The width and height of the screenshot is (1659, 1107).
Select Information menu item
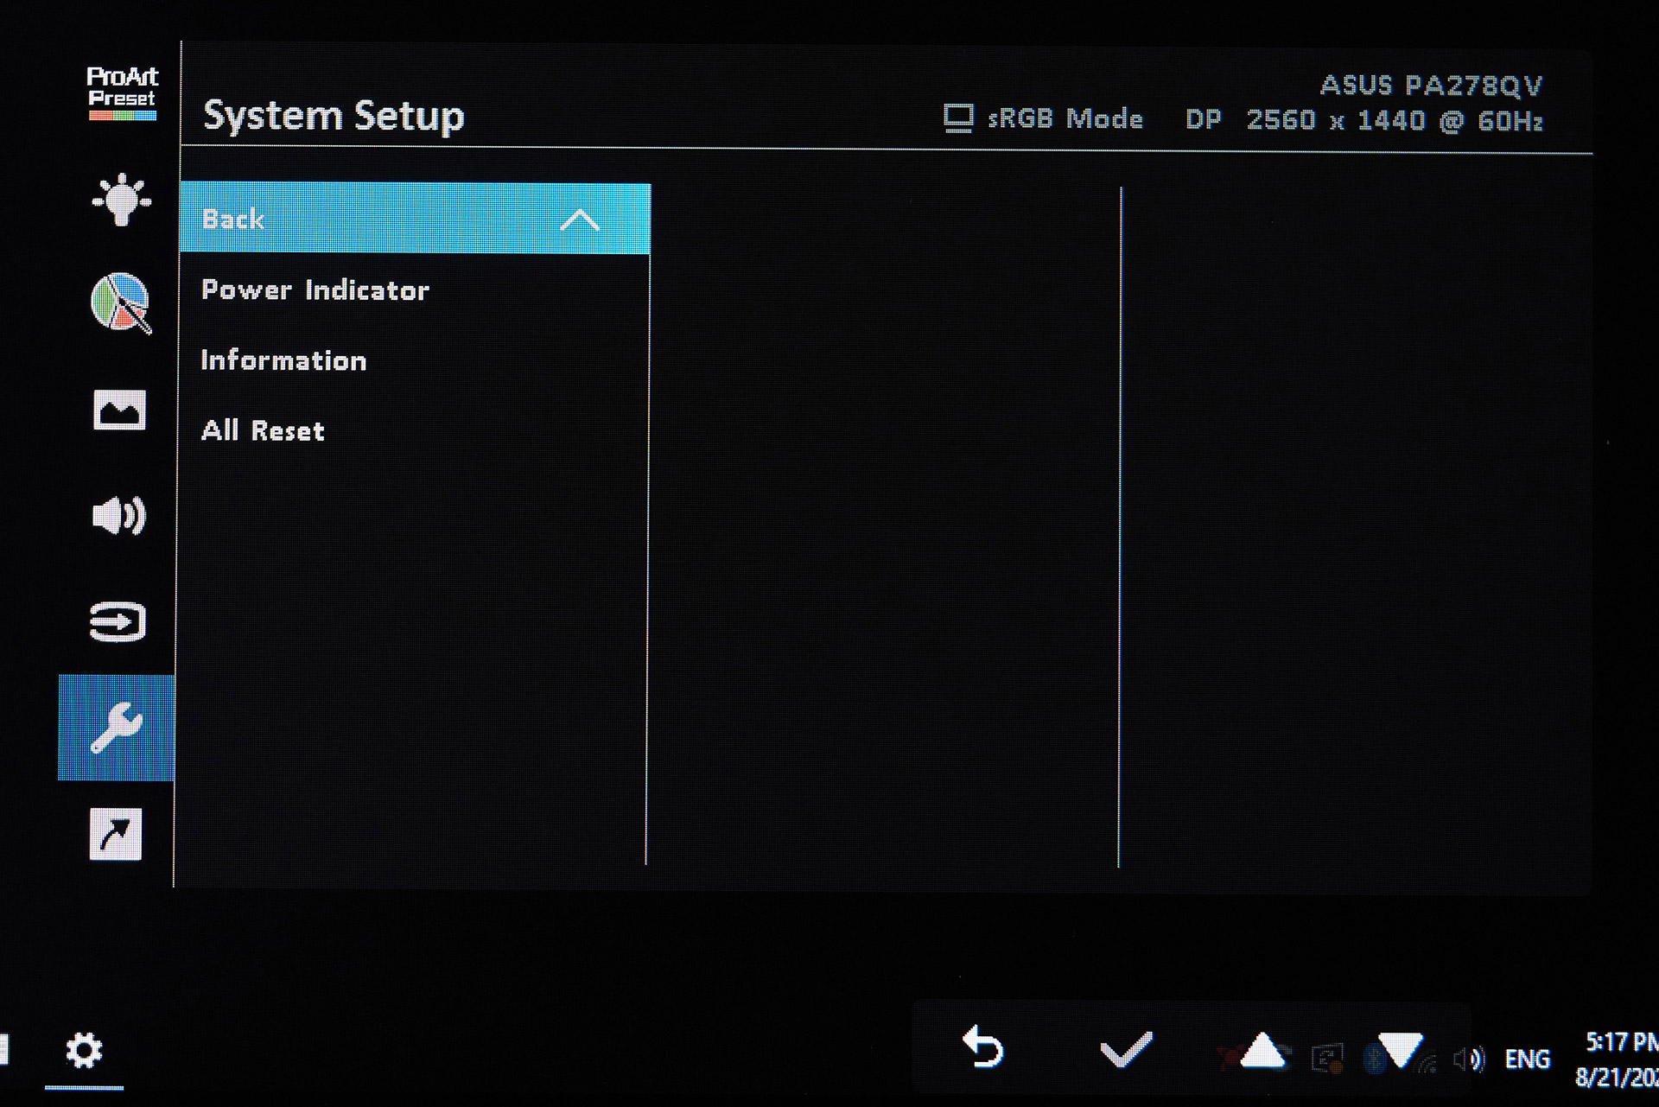[284, 359]
